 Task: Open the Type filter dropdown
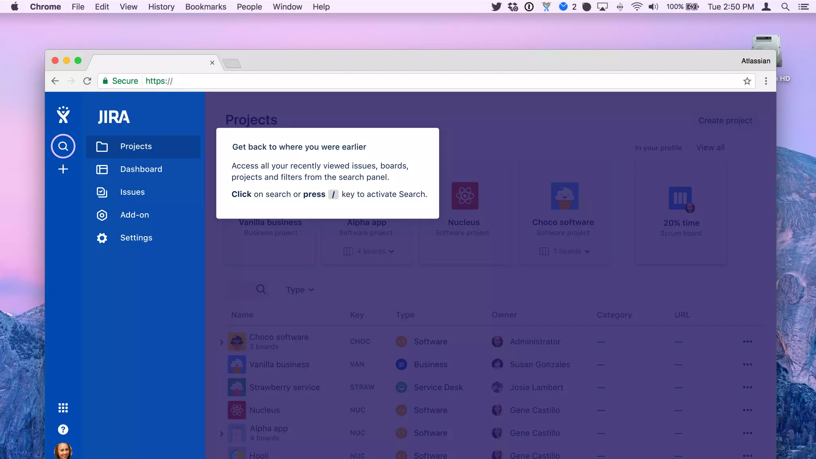pos(300,290)
